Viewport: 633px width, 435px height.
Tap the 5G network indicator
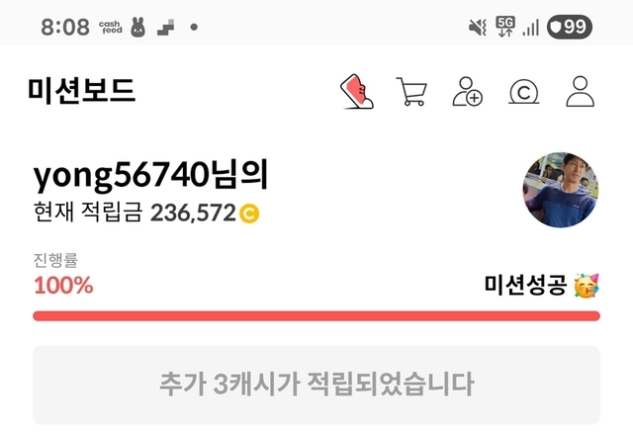(x=505, y=27)
